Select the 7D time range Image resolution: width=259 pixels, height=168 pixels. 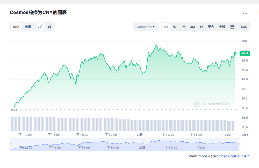[174, 27]
